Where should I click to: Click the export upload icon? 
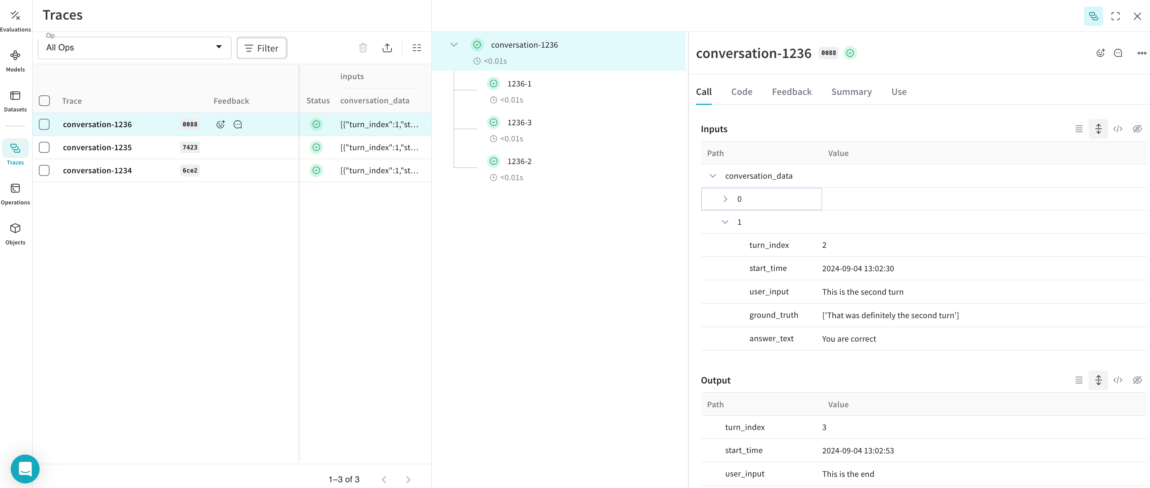(x=387, y=48)
